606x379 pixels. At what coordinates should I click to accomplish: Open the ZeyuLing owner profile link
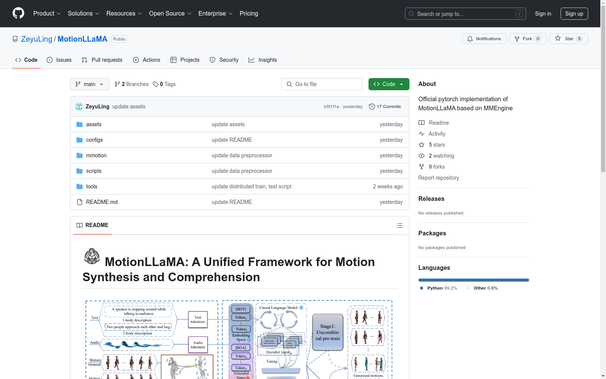(37, 39)
